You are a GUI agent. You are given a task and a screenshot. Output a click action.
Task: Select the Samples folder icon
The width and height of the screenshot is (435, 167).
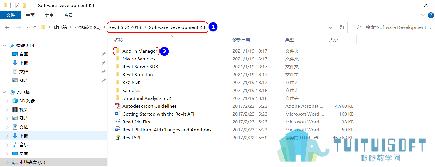(118, 90)
